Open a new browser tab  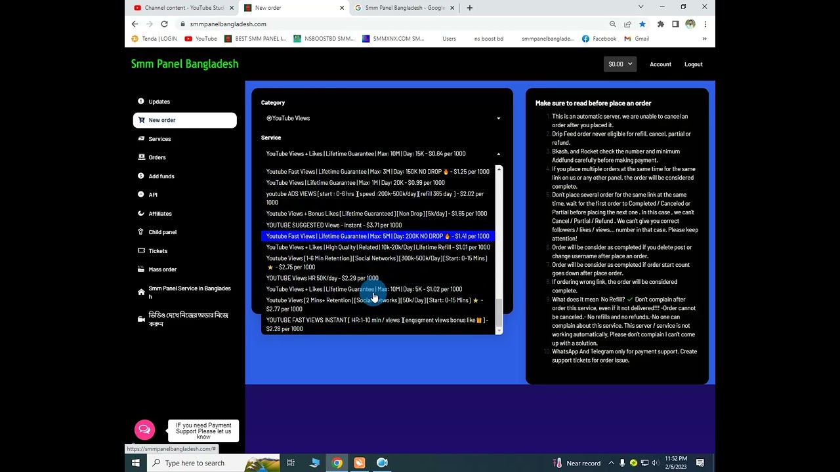click(469, 8)
